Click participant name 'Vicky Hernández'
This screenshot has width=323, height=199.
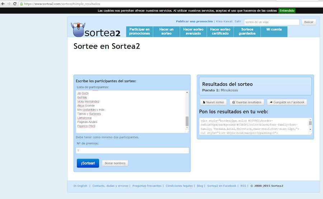[x=88, y=101]
